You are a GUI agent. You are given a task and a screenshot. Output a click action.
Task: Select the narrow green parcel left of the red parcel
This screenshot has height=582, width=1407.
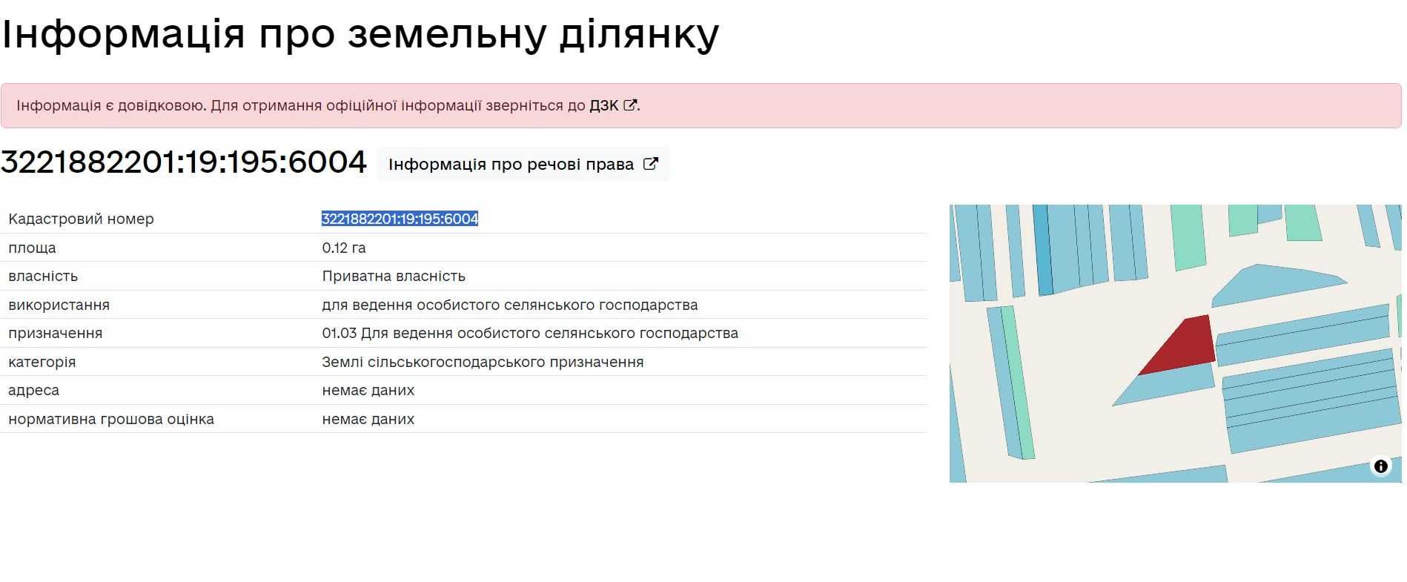pos(1018,382)
